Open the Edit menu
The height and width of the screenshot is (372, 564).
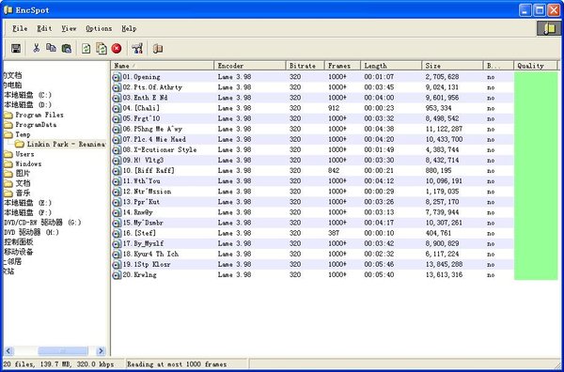[44, 28]
